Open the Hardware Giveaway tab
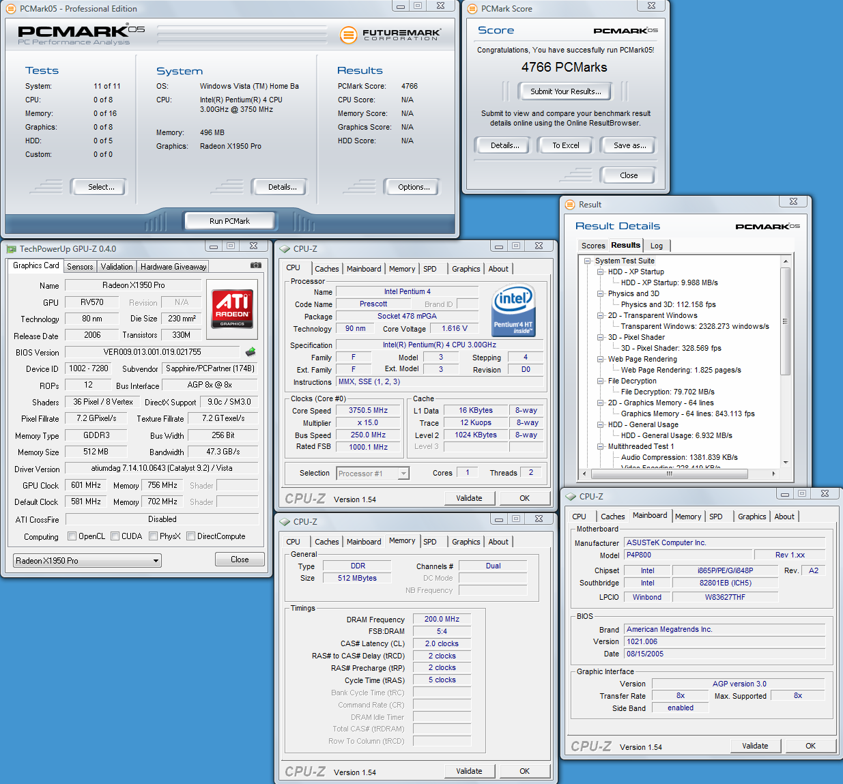This screenshot has width=843, height=784. click(173, 267)
